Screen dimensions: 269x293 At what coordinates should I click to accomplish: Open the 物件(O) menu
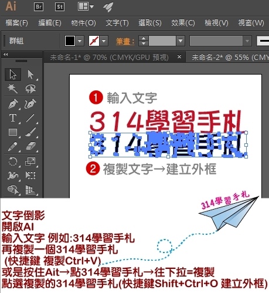(x=83, y=23)
